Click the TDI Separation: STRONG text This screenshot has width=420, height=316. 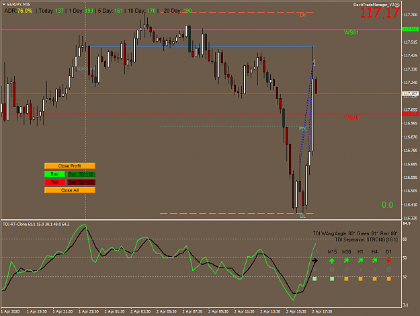click(x=366, y=239)
